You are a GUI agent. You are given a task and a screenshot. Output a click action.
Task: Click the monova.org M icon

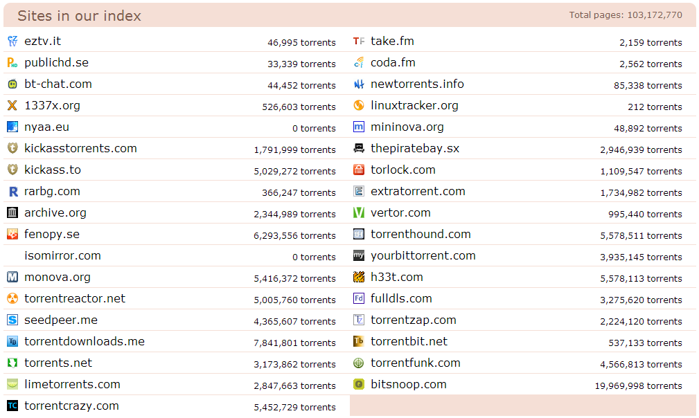(x=12, y=277)
